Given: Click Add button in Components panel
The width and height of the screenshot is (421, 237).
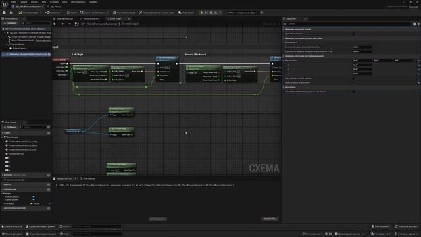Looking at the screenshot, I should (11, 24).
